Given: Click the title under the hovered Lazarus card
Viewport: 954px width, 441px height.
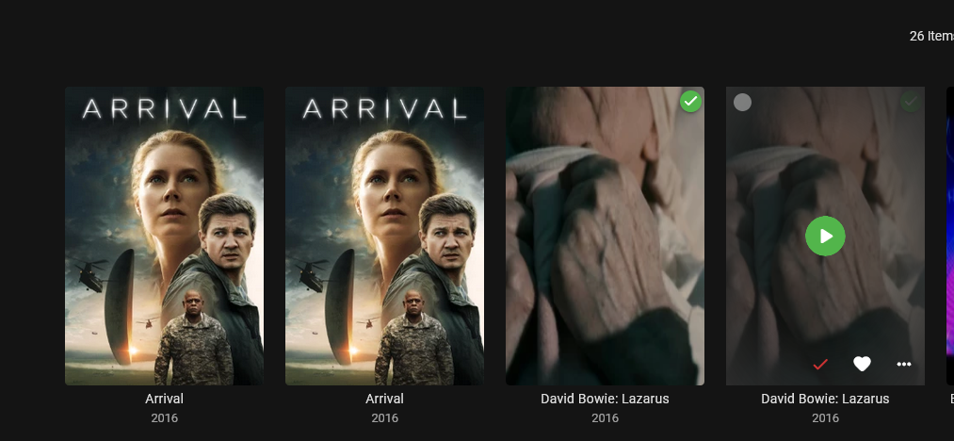Looking at the screenshot, I should pos(825,399).
